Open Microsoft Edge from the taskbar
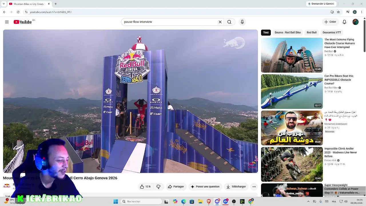366x206 pixels. click(x=183, y=201)
